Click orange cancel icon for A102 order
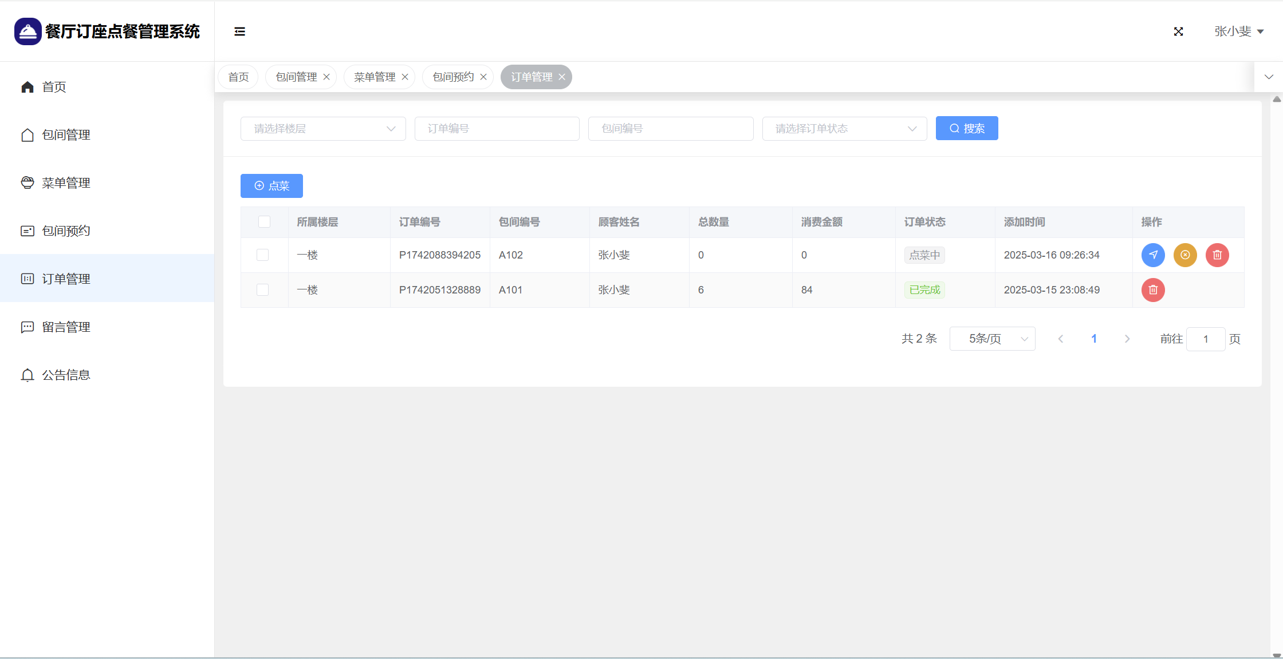 [1185, 255]
